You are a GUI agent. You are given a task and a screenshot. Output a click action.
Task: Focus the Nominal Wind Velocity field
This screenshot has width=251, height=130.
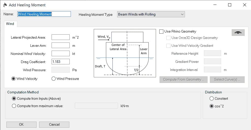(x=60, y=54)
